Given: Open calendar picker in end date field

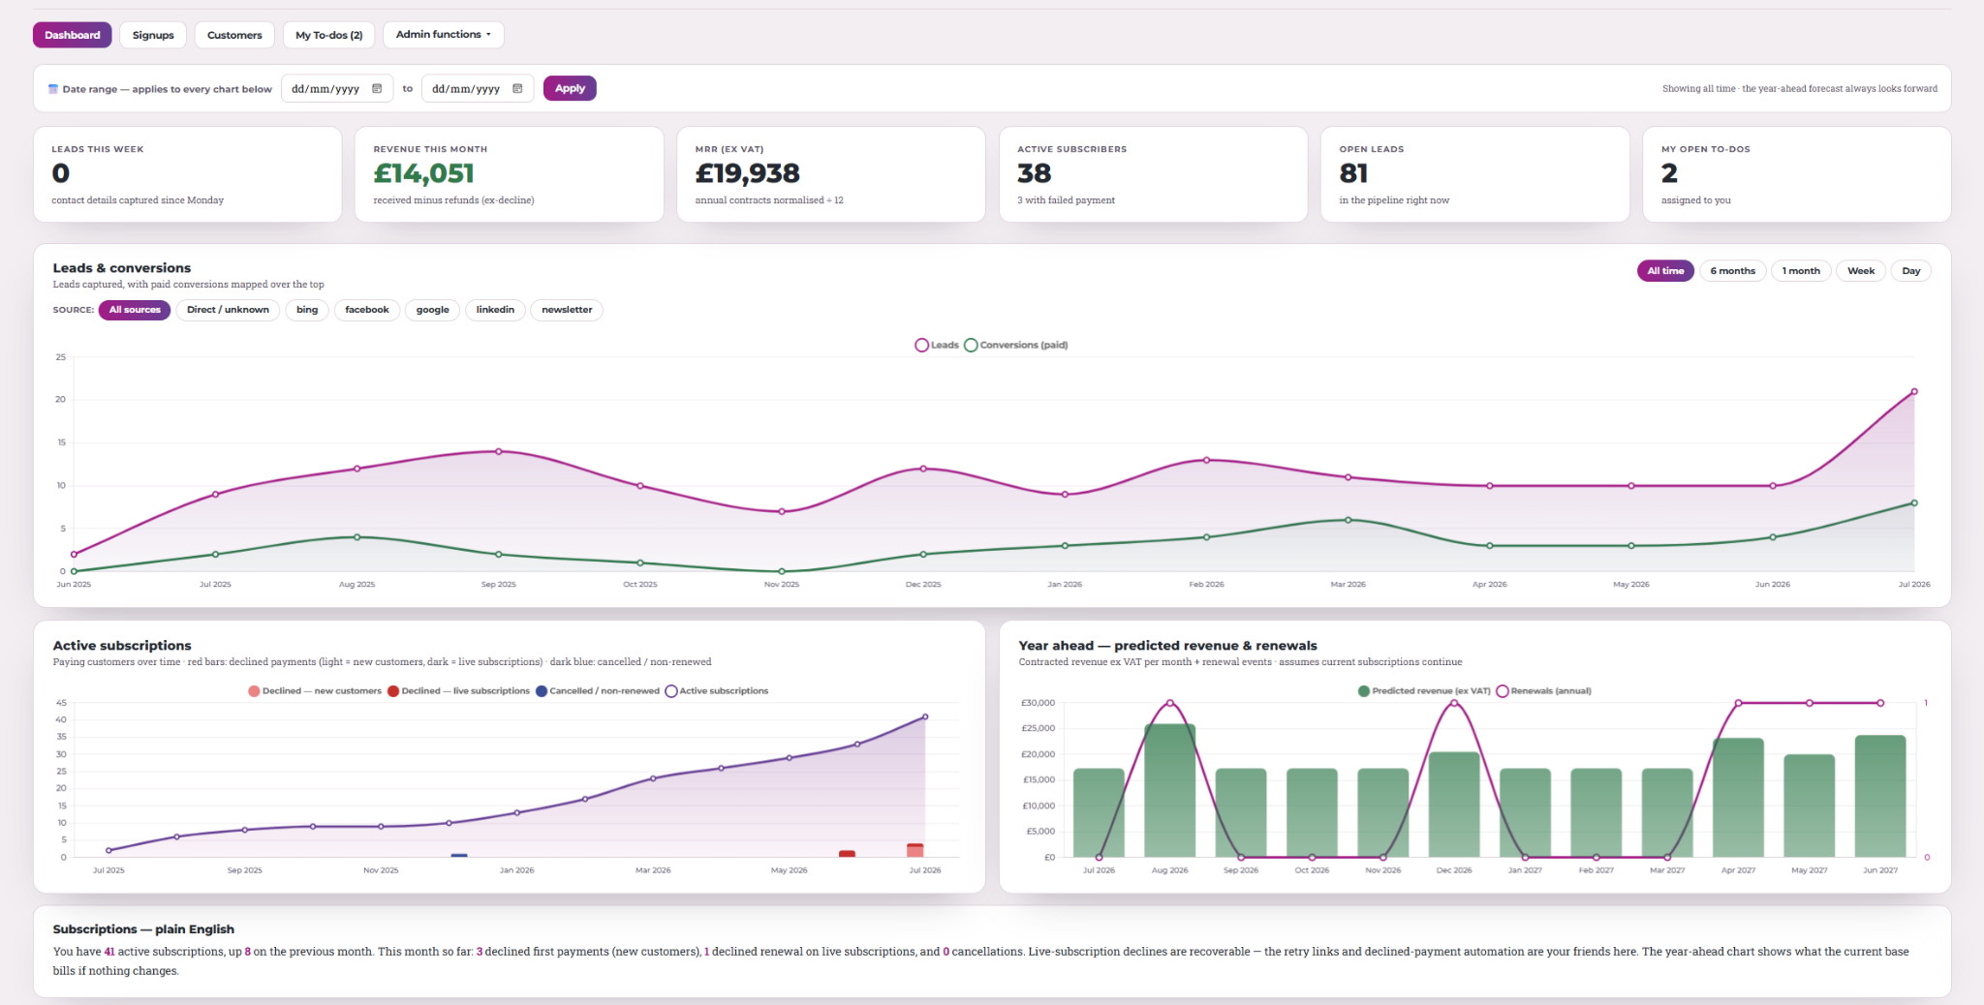Looking at the screenshot, I should click(517, 88).
